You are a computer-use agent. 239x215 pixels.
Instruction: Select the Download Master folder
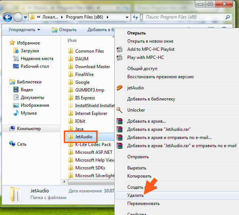(x=89, y=67)
